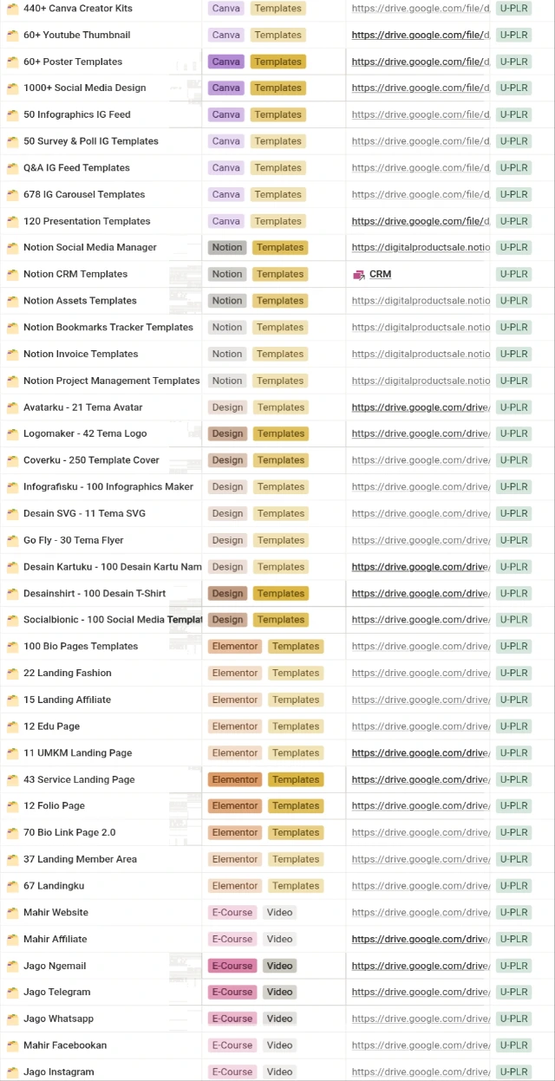555x1081 pixels.
Task: Click folder icon of Q&A IG Feed Templates
Action: 12,168
